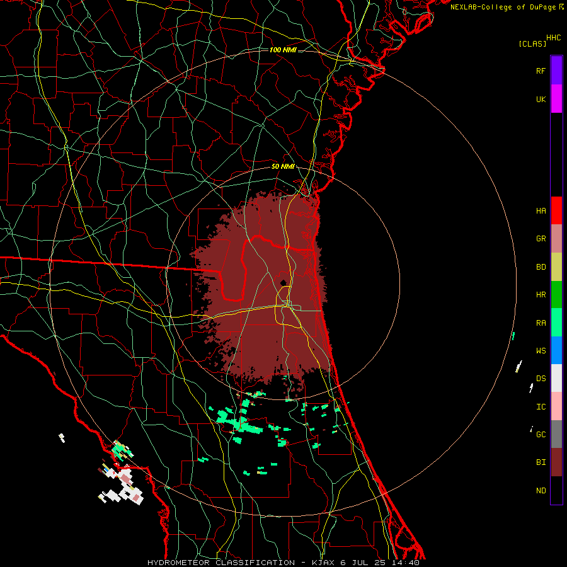Pick the RA mint-green legend swatch
This screenshot has width=567, height=567.
click(556, 323)
